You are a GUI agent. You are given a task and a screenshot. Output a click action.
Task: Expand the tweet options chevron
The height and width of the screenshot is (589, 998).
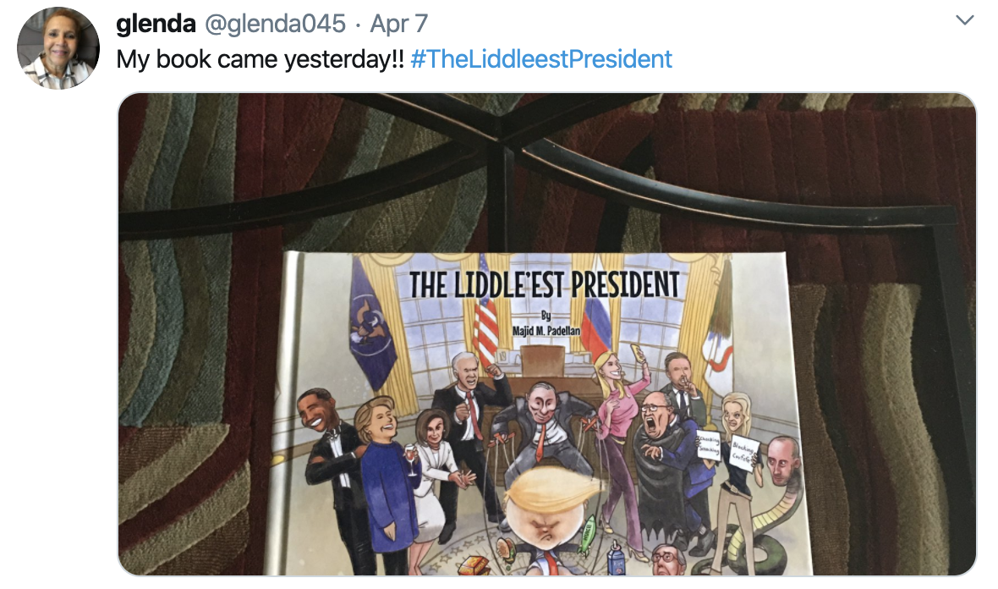point(965,20)
